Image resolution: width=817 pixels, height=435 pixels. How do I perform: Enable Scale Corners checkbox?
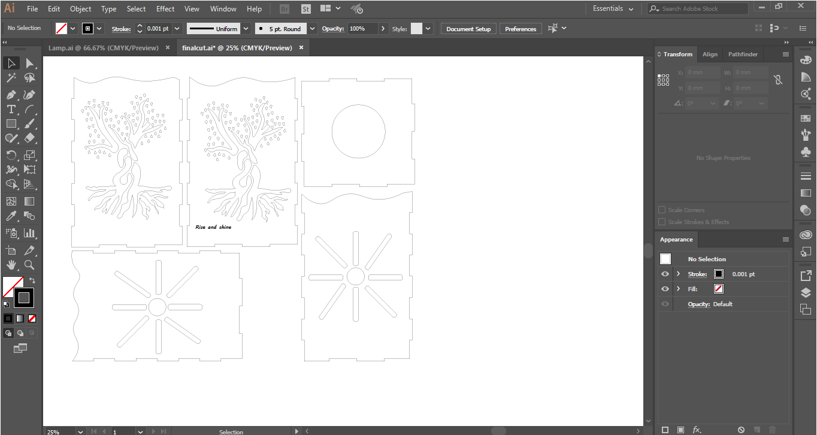coord(662,210)
